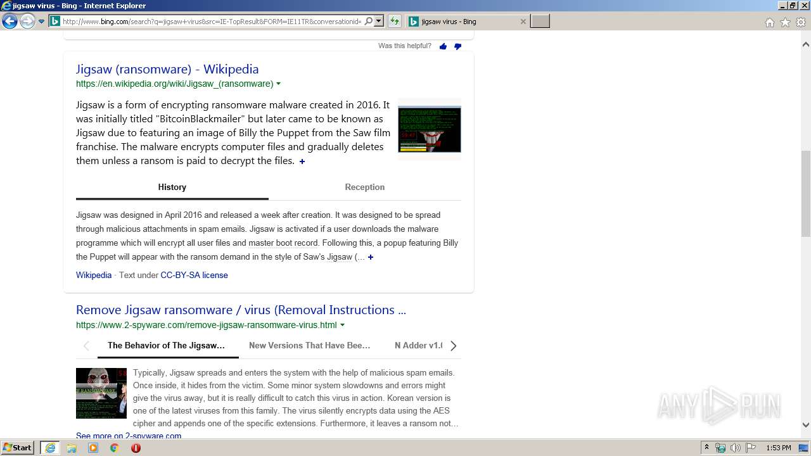Click the address bar search magnifier icon

point(369,22)
